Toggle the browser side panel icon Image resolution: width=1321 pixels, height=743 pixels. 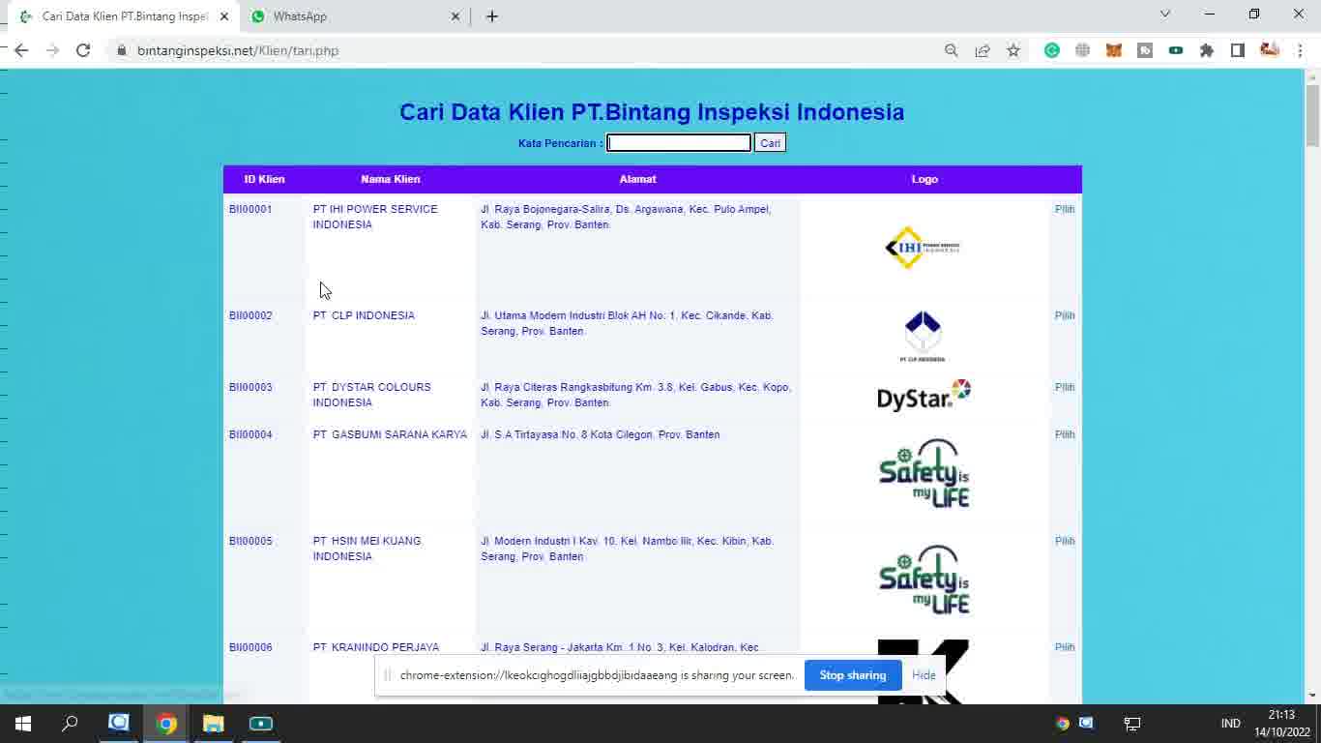point(1238,50)
